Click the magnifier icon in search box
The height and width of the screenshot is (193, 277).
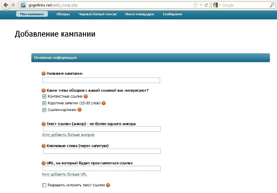(272, 5)
